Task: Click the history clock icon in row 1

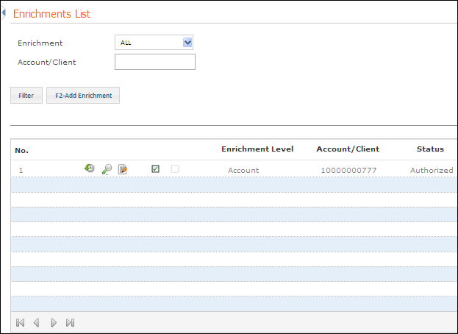Action: click(90, 169)
